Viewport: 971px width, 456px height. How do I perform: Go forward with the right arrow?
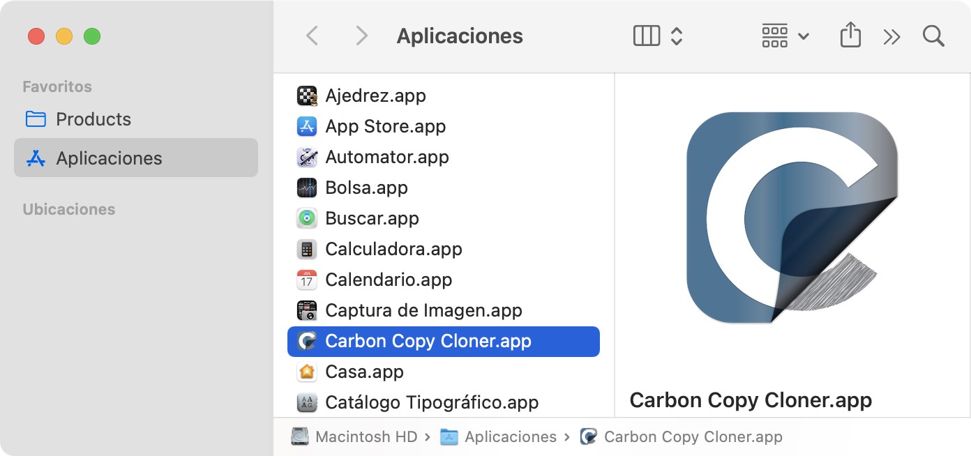pos(361,36)
